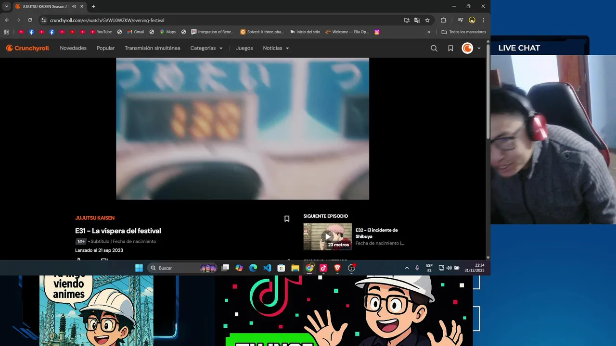Open the tab search dropdown arrow
The height and width of the screenshot is (346, 616).
[x=7, y=6]
